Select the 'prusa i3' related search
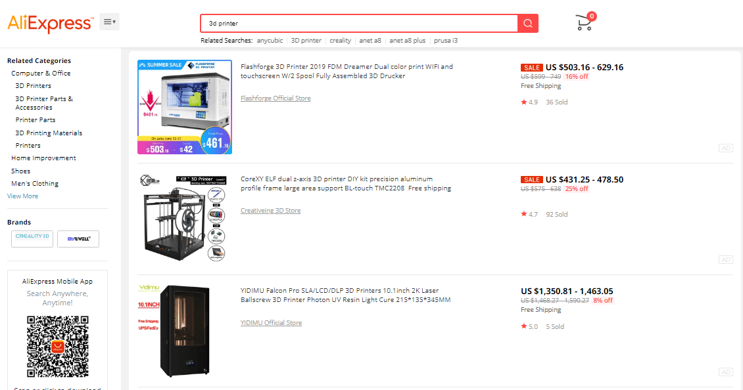Screen dimensions: 743x390 [445, 41]
